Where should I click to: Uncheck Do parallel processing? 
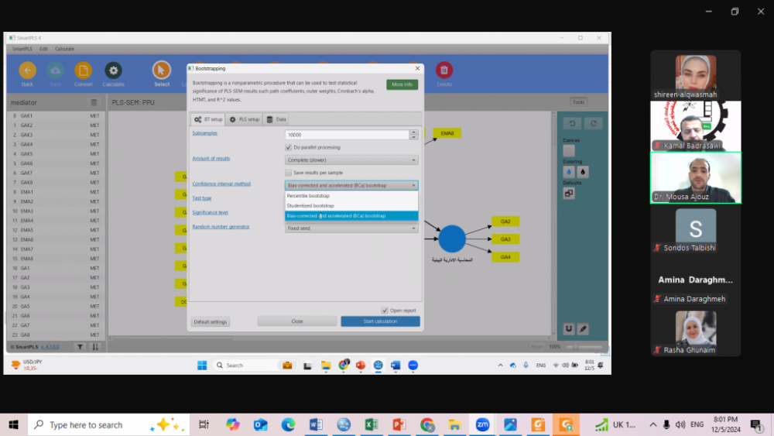click(288, 147)
